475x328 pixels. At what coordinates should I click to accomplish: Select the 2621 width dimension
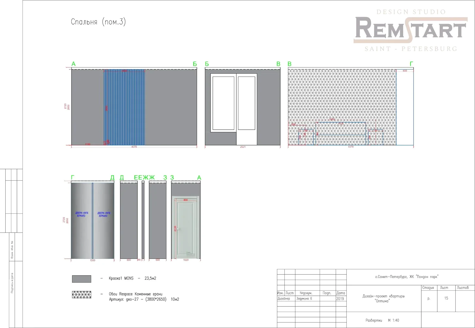pyautogui.click(x=243, y=147)
